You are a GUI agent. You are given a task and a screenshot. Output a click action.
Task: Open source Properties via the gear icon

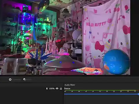point(10,79)
